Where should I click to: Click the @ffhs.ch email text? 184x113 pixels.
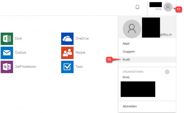pos(166,35)
